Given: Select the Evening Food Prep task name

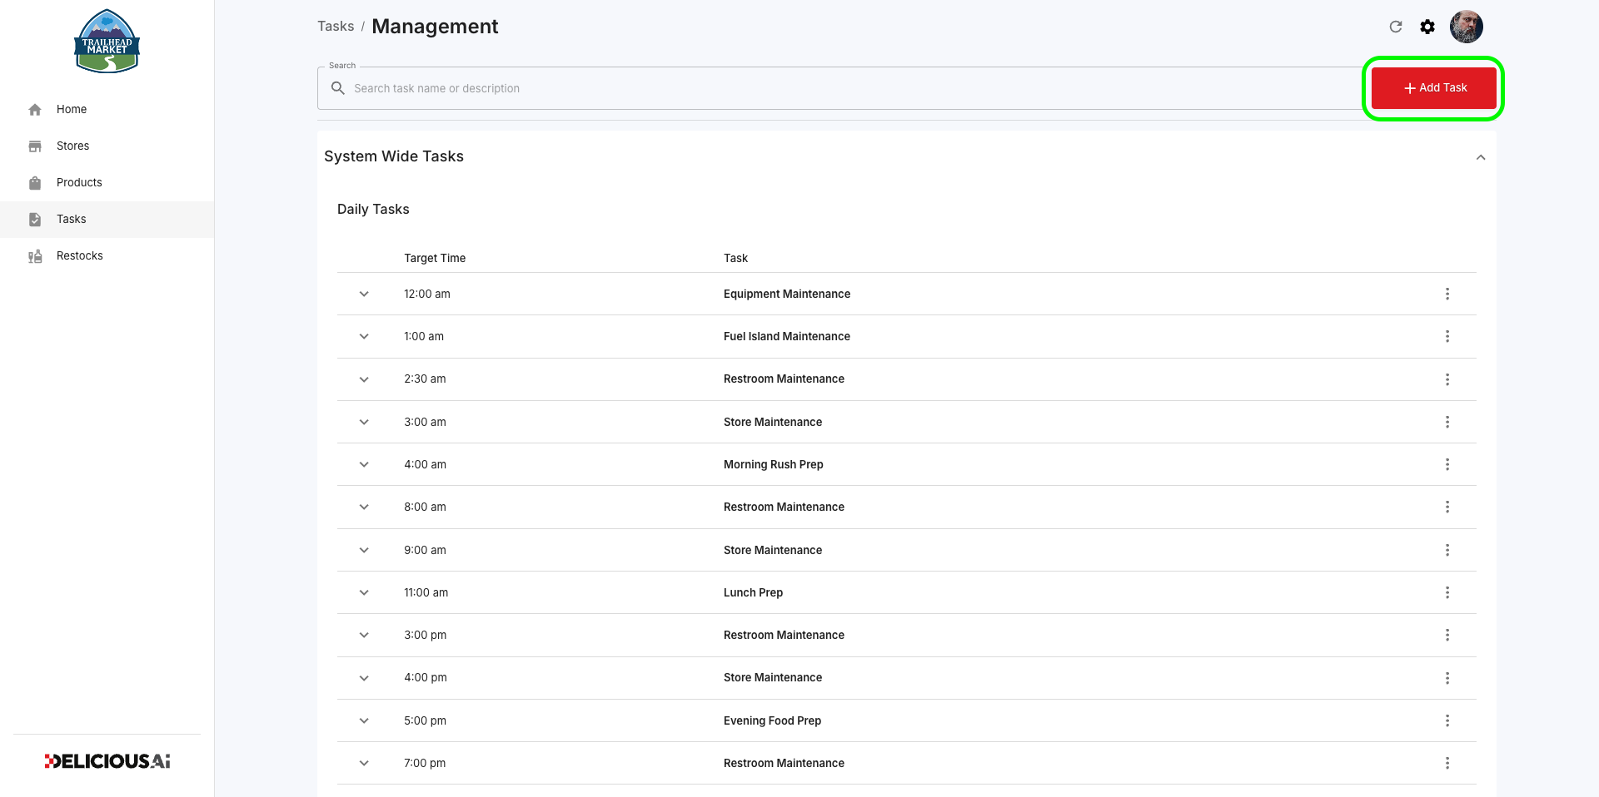Looking at the screenshot, I should point(772,720).
